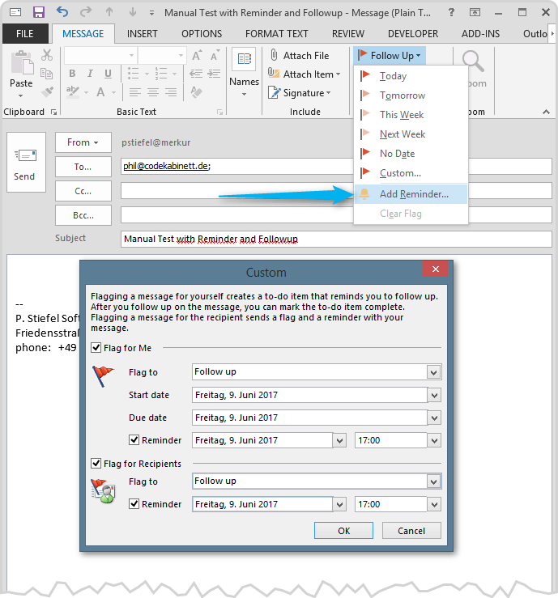This screenshot has width=558, height=598.
Task: Click the From dropdown button
Action: [x=83, y=142]
